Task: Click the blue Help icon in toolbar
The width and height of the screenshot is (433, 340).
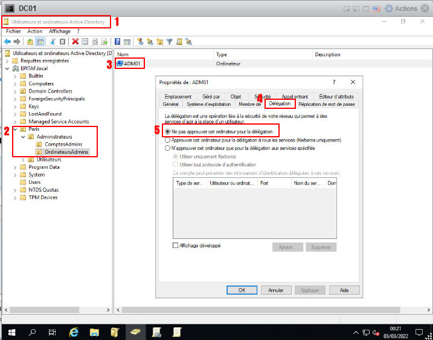Action: [x=118, y=42]
